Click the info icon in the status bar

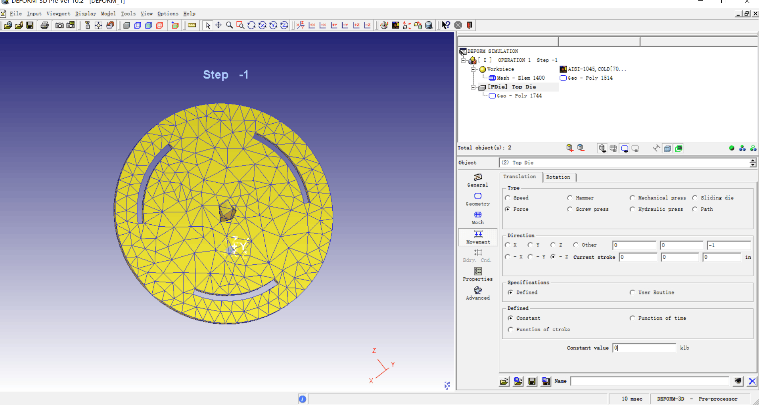(x=302, y=399)
